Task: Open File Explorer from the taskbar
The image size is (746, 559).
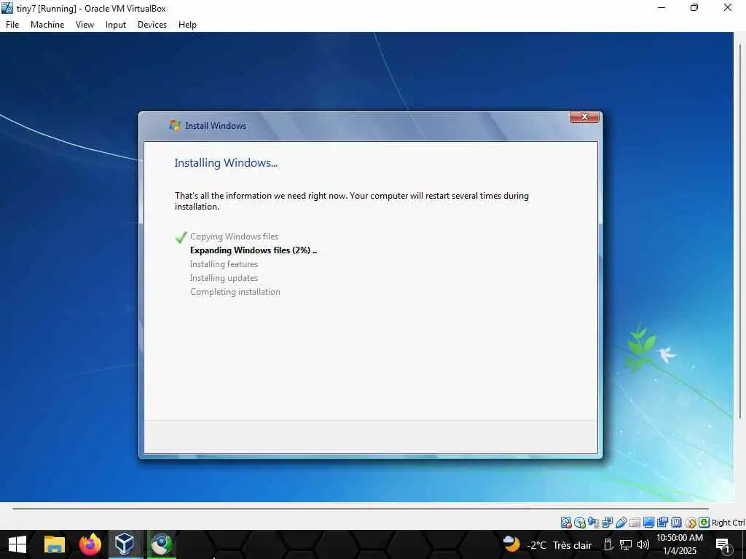Action: [54, 544]
